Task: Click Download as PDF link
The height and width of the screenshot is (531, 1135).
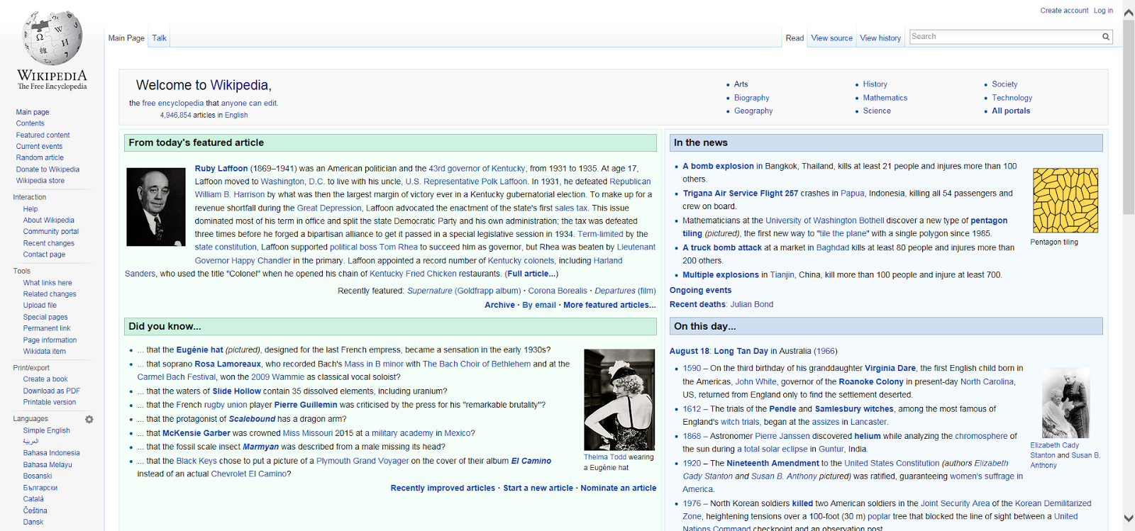Action: click(51, 391)
